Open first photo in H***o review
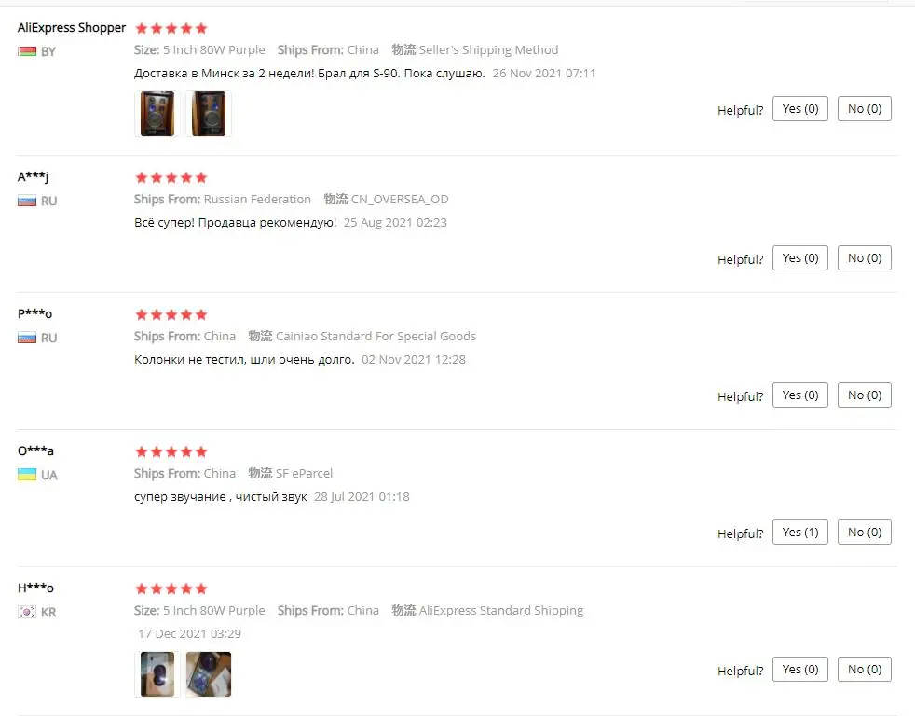Viewport: 915px width, 720px height. [x=157, y=674]
